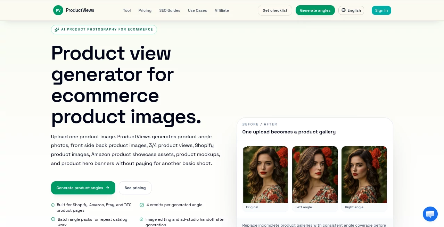Click 'Batch angle packs for repeat catalog' text
Viewport: 444px width, 227px height.
92,222
